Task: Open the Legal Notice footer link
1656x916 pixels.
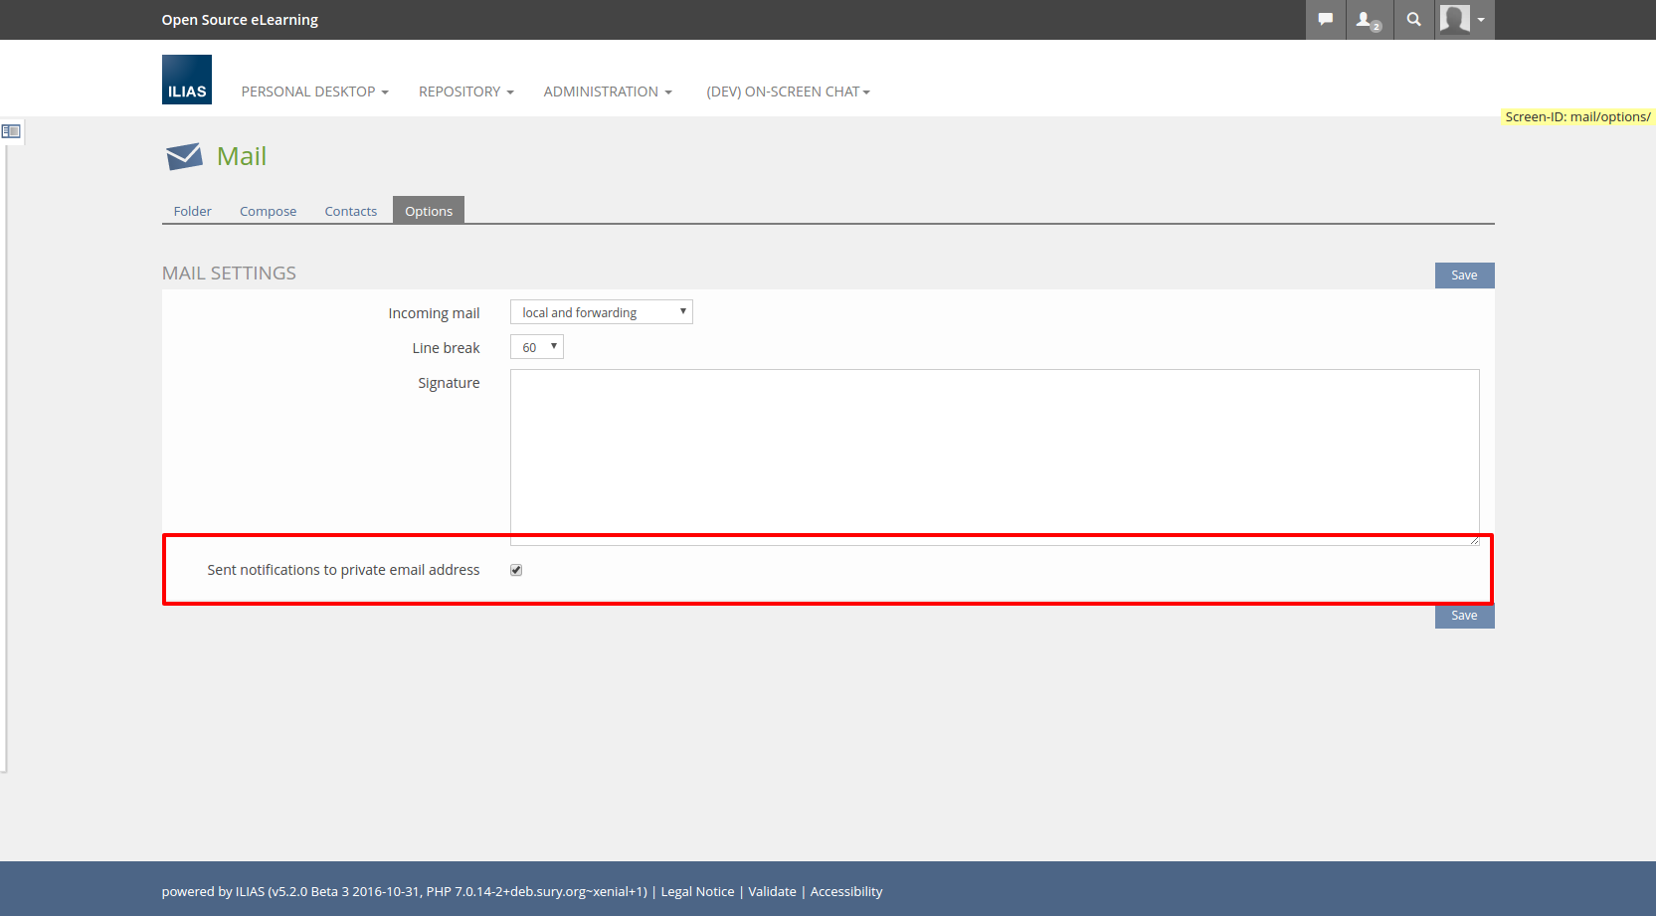Action: pyautogui.click(x=697, y=892)
